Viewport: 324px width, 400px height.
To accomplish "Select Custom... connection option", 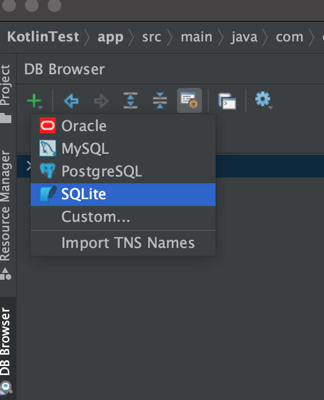I will [123, 217].
